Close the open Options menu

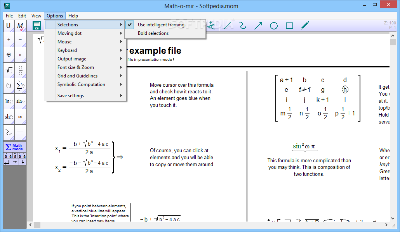pyautogui.click(x=55, y=16)
